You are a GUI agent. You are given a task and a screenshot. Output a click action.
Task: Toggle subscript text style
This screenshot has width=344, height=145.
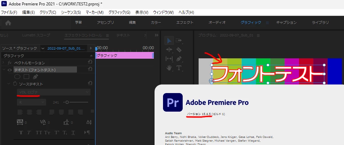tap(65, 133)
